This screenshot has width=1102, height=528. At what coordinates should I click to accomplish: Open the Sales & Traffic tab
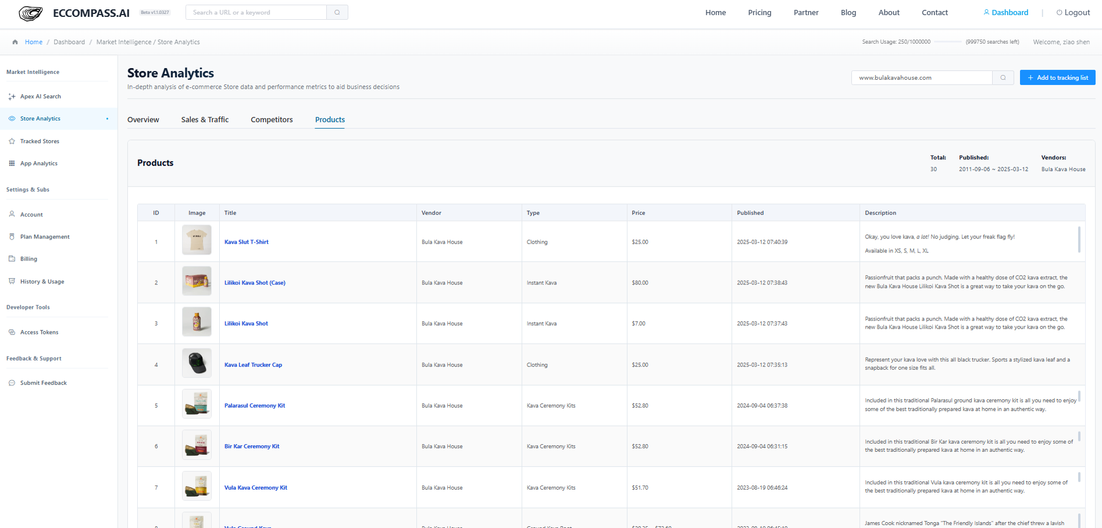click(x=205, y=120)
